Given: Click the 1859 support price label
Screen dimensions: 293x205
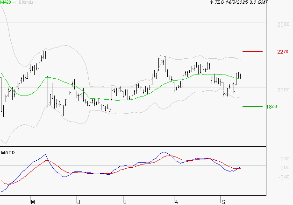Looking at the screenshot, I should pyautogui.click(x=272, y=107).
